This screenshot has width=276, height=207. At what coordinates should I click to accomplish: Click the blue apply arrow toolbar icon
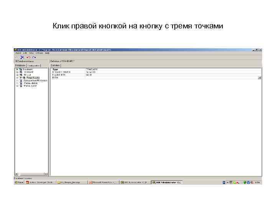pyautogui.click(x=34, y=57)
